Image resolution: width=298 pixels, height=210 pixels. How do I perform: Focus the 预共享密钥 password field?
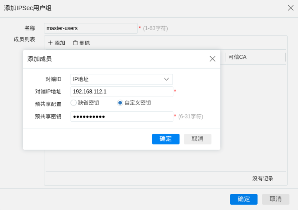(x=121, y=116)
